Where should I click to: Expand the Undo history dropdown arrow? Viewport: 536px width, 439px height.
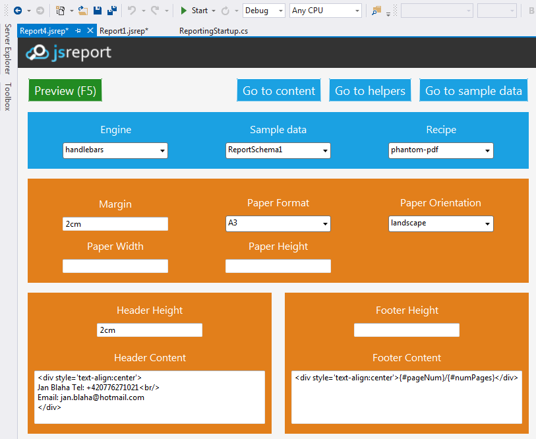point(144,11)
